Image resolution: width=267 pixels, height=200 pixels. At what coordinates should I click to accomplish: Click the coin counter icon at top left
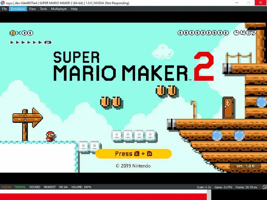[x=13, y=33]
